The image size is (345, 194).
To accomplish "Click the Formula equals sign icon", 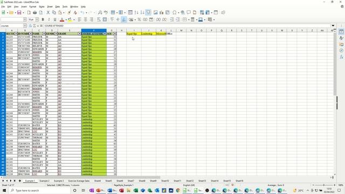I will coord(41,26).
